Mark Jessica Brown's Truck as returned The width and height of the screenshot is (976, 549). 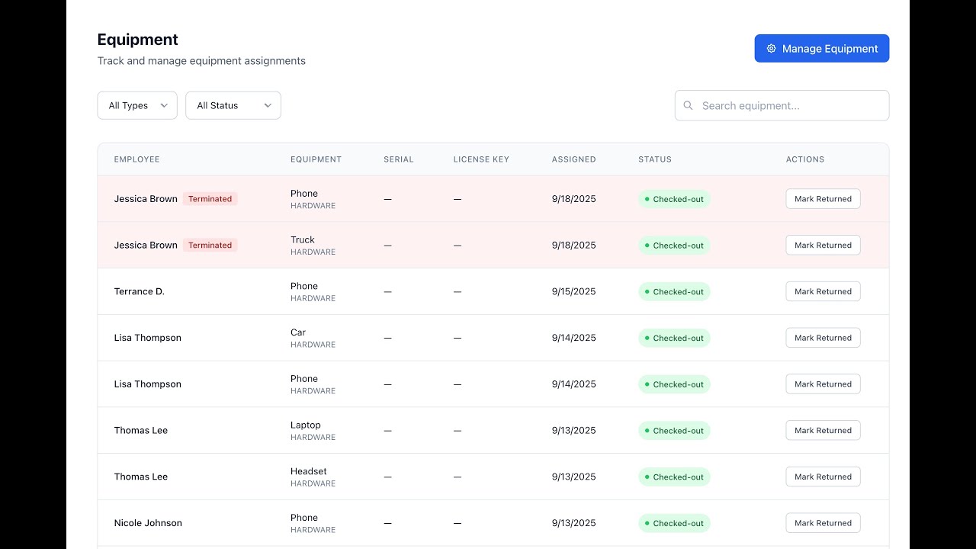[x=823, y=246]
